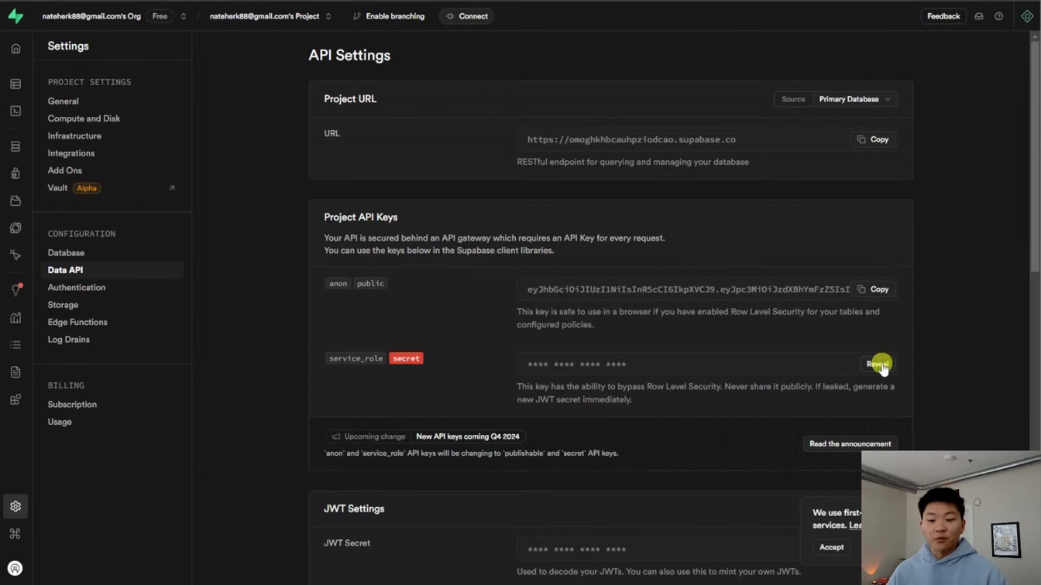Click the Connect button
Screen dimensions: 1041x585
[x=467, y=16]
